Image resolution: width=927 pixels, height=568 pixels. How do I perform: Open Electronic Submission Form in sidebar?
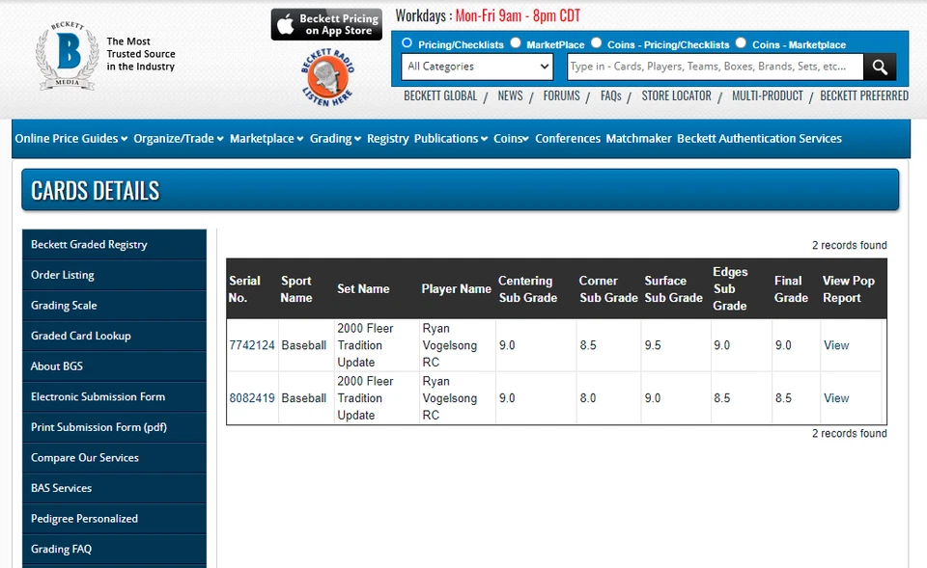point(114,396)
